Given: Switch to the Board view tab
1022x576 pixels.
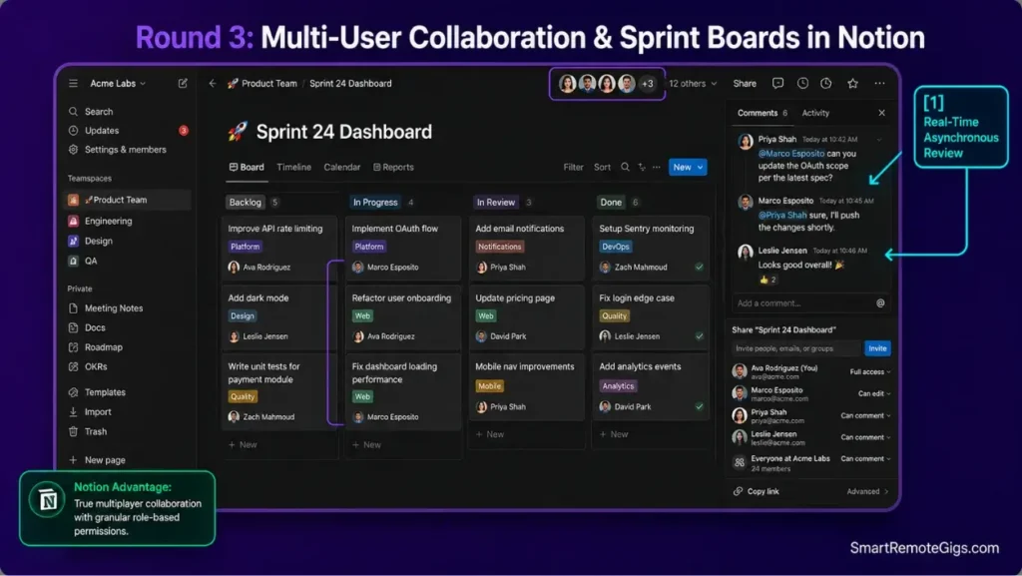Looking at the screenshot, I should pos(247,168).
